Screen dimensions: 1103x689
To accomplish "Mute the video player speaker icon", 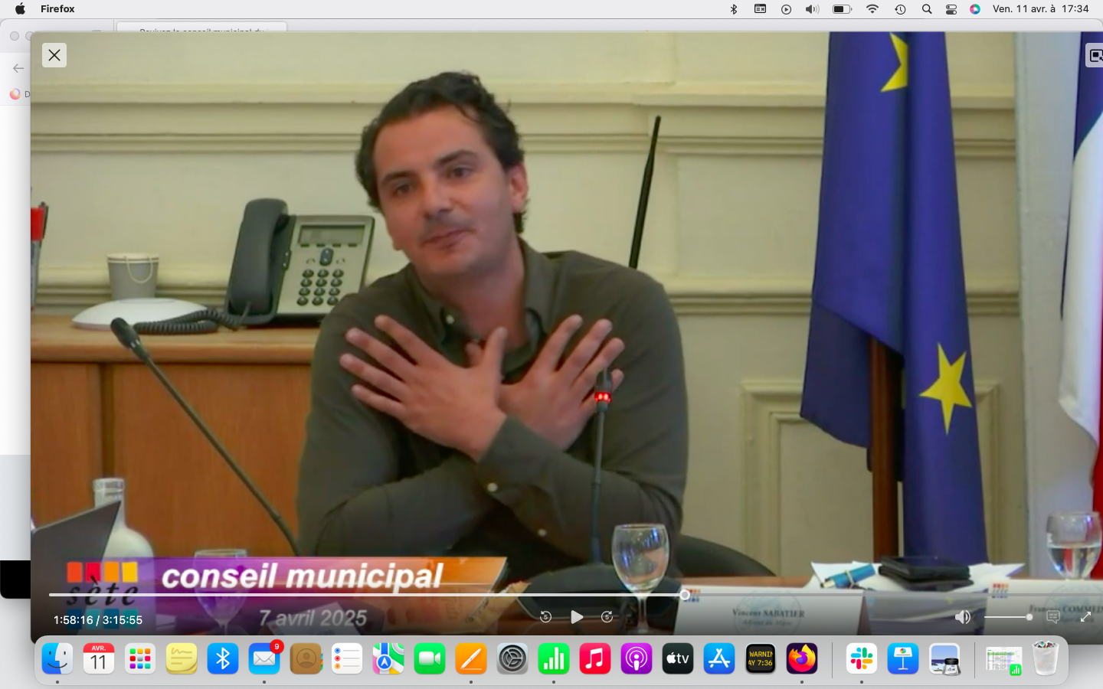I will (963, 617).
